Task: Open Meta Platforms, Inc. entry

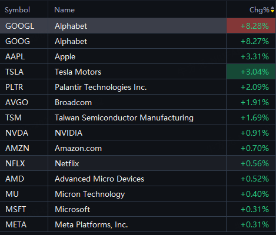Action: [91, 224]
